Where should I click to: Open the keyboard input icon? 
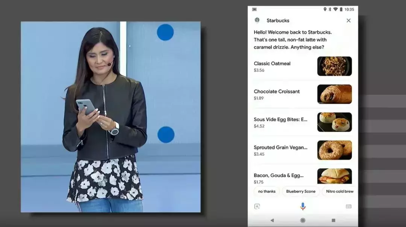point(348,206)
